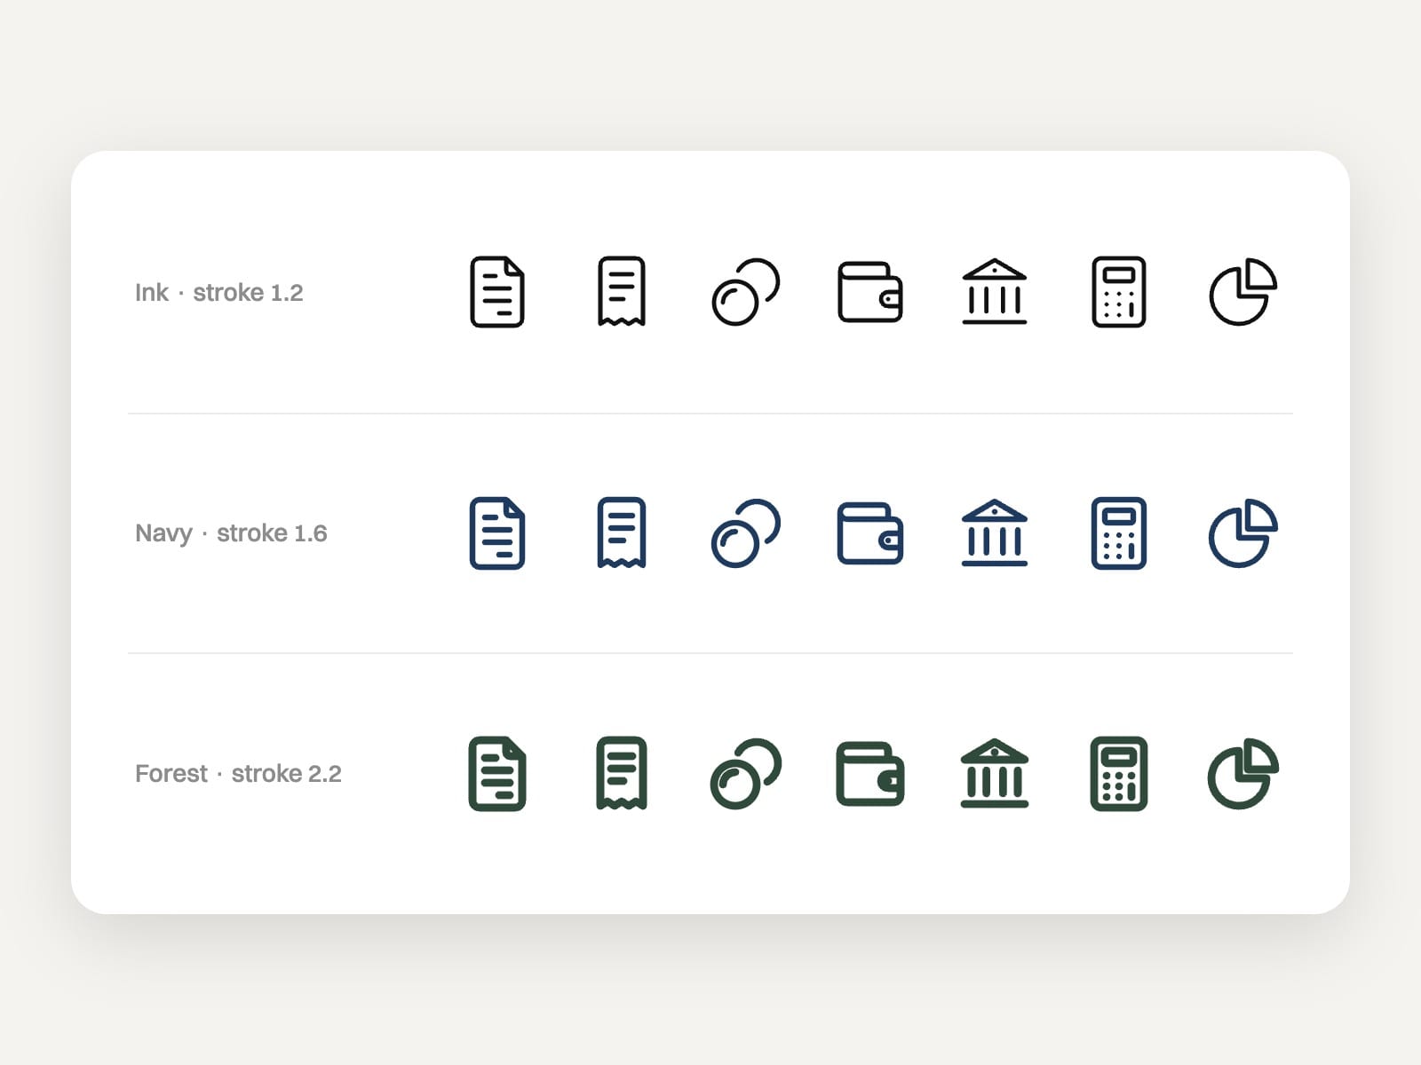This screenshot has height=1065, width=1421.
Task: Select the bank building icon in Ink row
Action: click(995, 292)
